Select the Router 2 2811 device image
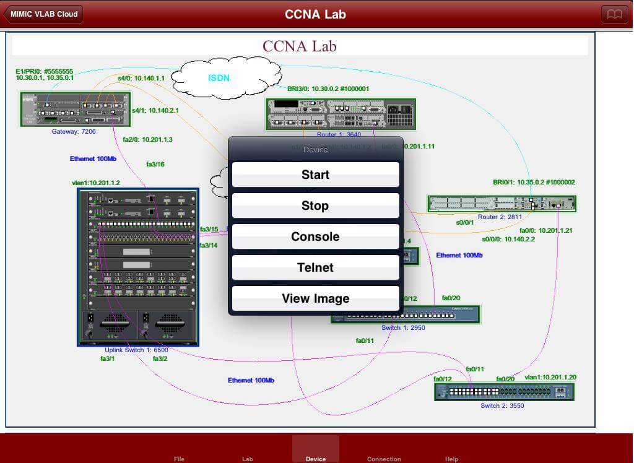 click(x=502, y=204)
